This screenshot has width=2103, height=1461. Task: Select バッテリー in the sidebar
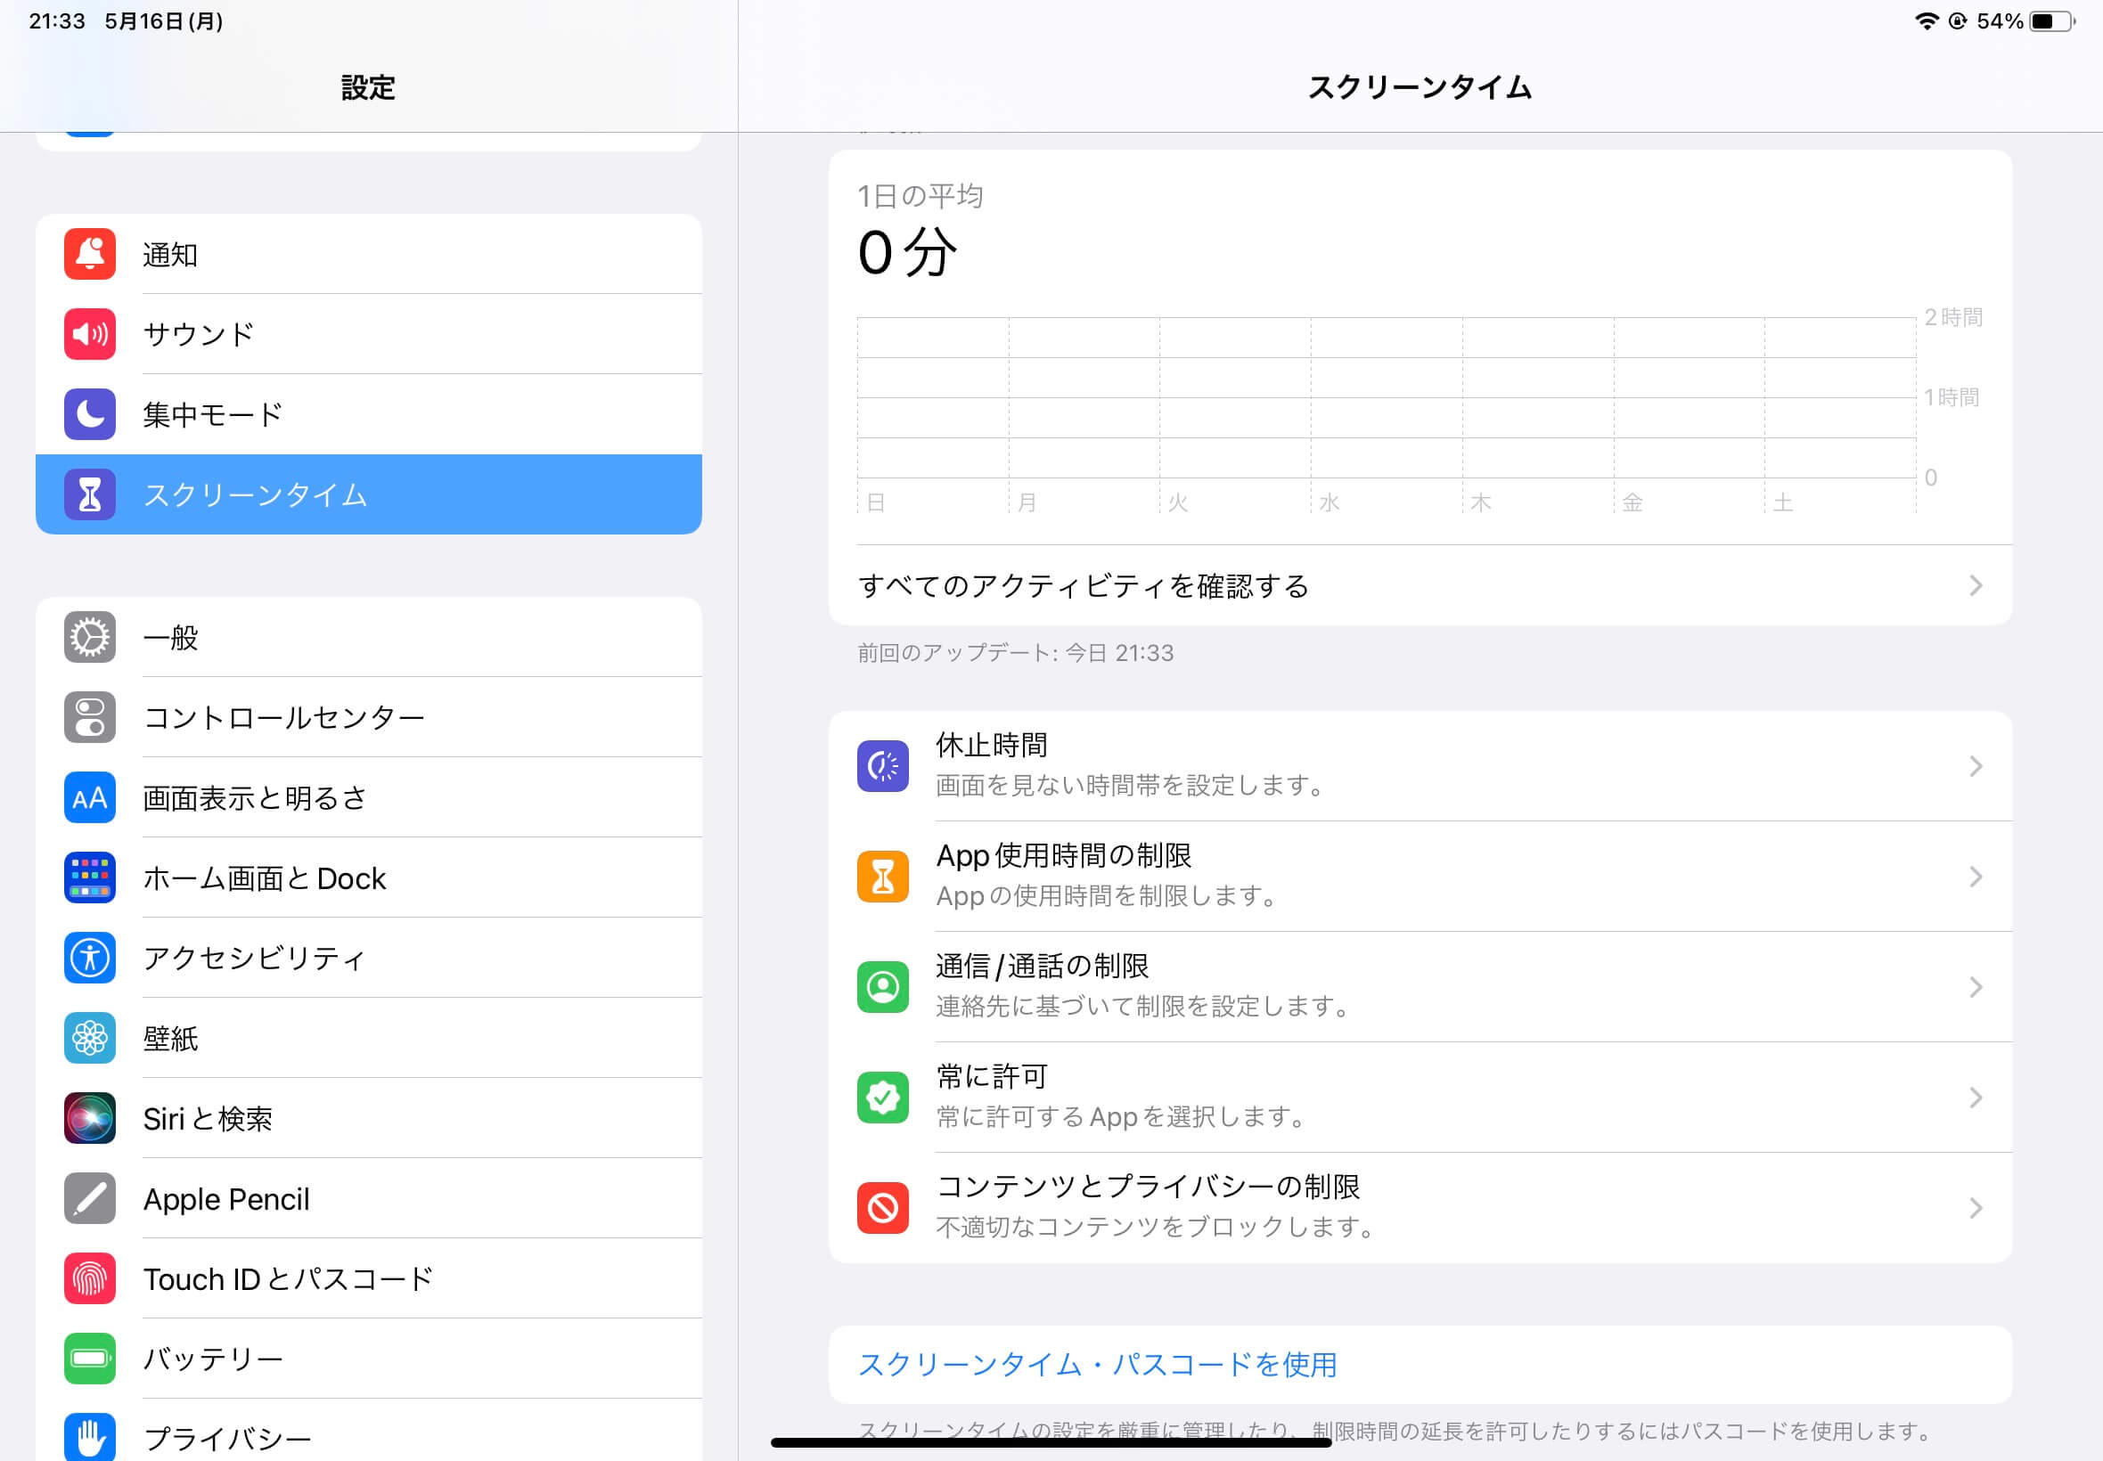[369, 1359]
